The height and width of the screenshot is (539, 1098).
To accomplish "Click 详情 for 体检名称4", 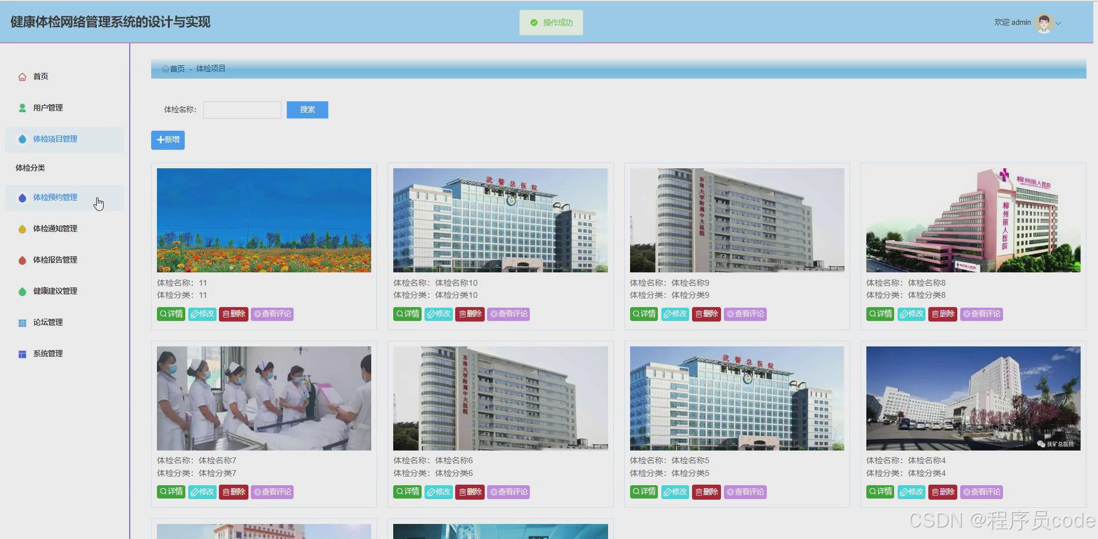I will (x=880, y=492).
